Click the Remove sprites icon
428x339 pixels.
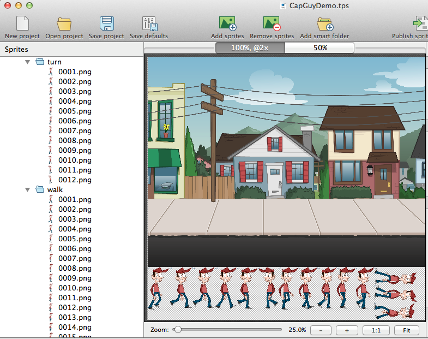click(272, 23)
